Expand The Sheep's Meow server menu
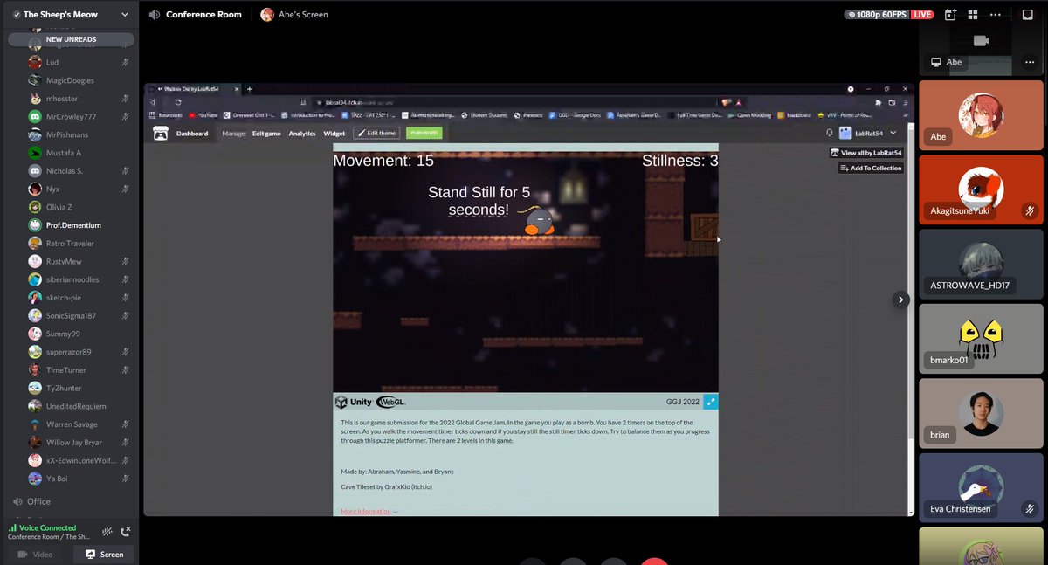The image size is (1048, 565). [x=126, y=15]
